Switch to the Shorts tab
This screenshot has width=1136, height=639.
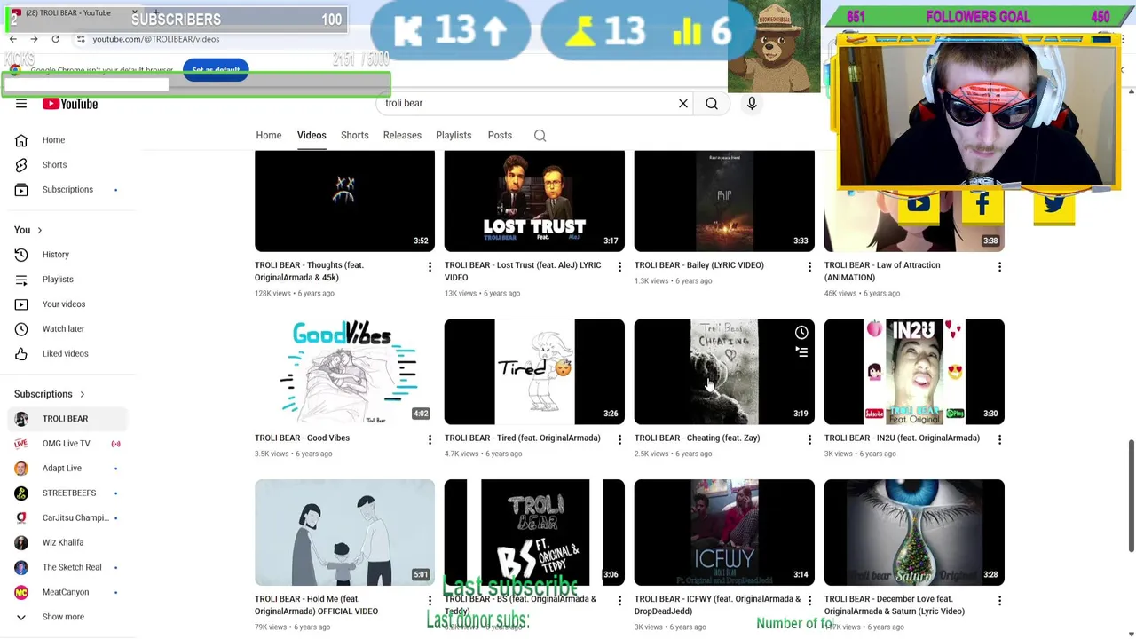(355, 136)
